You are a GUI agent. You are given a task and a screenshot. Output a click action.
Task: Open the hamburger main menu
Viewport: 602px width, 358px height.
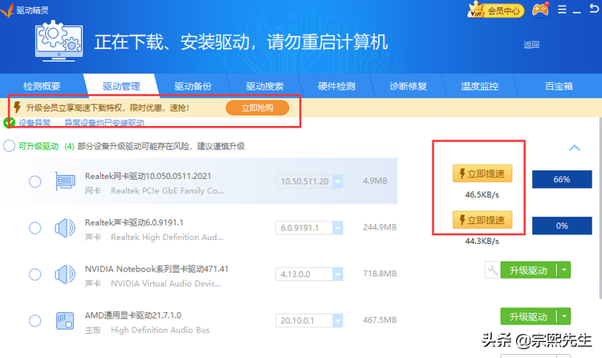coord(562,10)
